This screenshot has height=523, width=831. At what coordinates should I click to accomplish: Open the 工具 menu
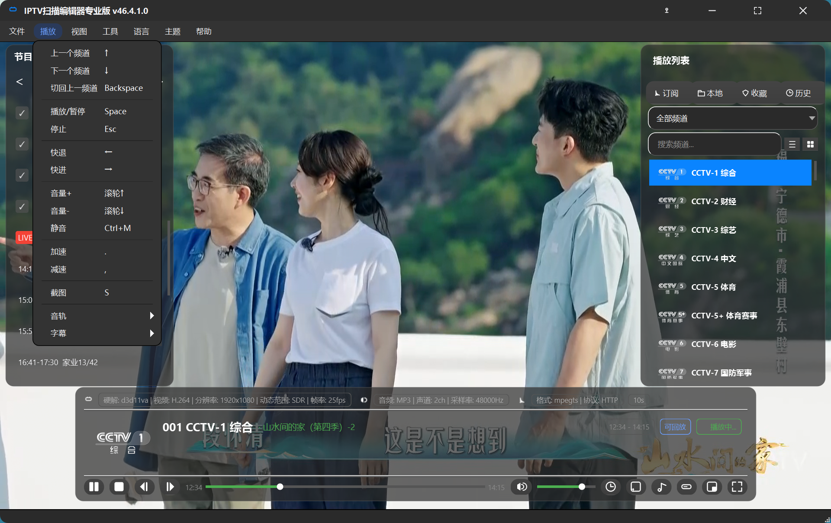[x=110, y=31]
